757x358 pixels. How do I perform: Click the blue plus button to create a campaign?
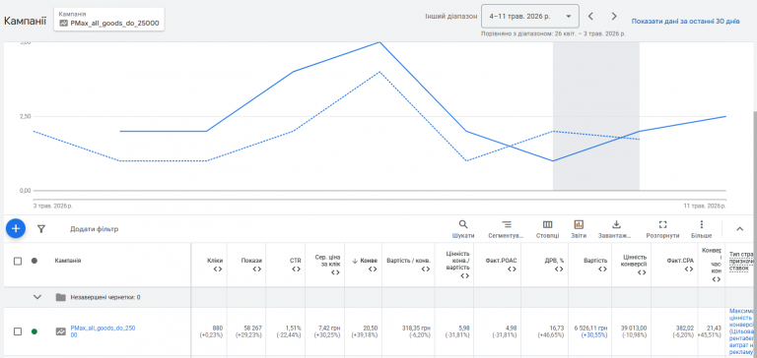pos(16,228)
